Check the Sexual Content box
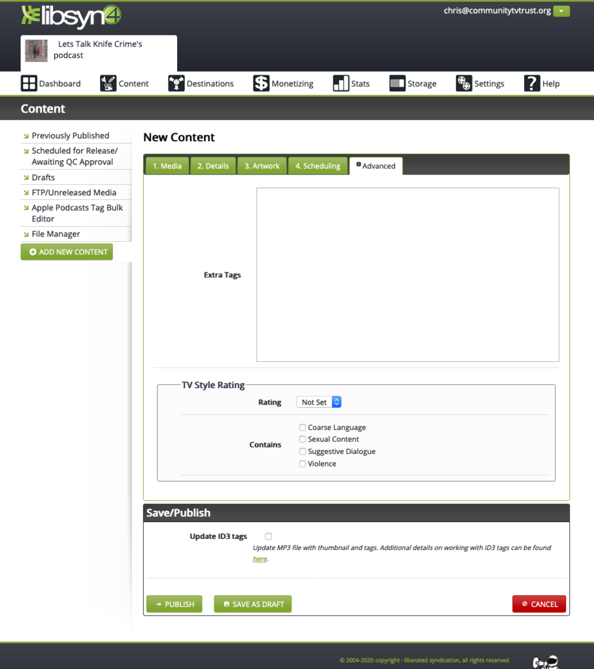The image size is (594, 669). click(303, 439)
